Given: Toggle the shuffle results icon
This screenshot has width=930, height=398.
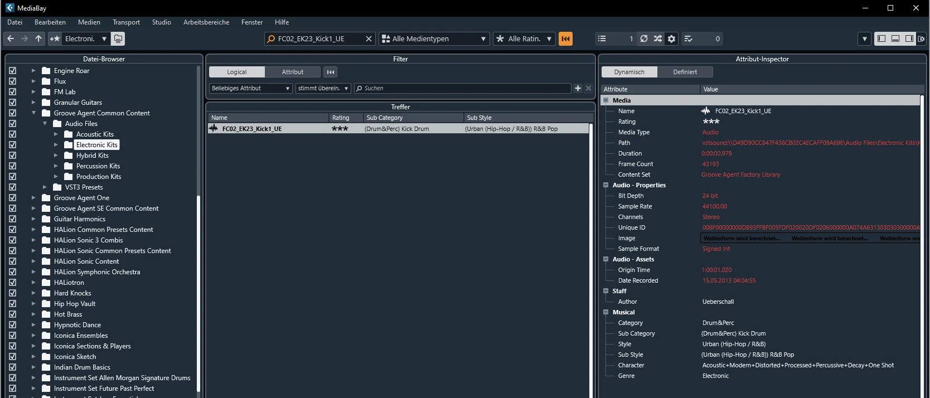Looking at the screenshot, I should tap(658, 38).
